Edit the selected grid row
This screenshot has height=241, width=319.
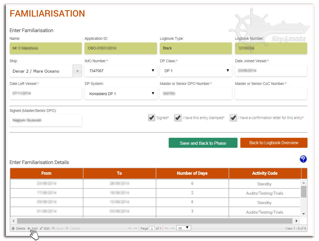coord(44,229)
